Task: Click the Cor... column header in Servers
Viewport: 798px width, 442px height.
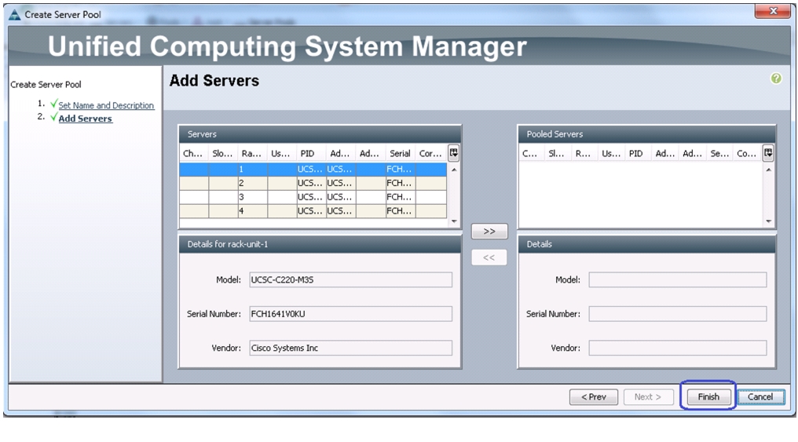Action: click(430, 153)
